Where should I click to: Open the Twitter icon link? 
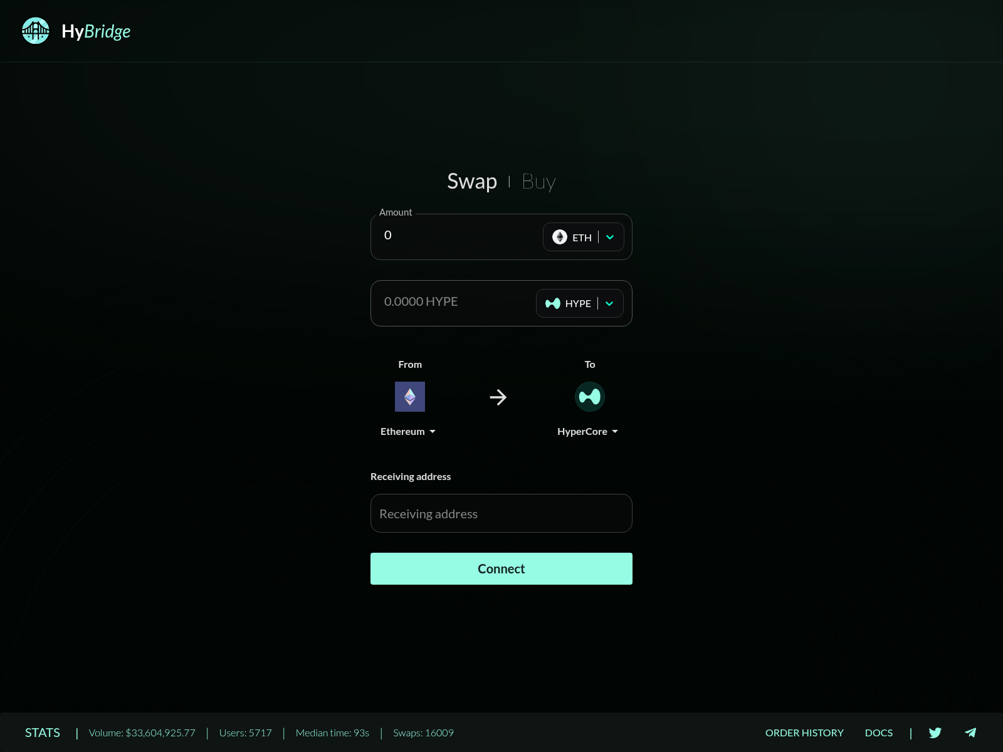(x=935, y=733)
